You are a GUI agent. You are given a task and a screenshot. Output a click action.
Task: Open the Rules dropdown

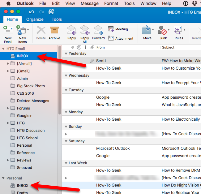pos(184,30)
